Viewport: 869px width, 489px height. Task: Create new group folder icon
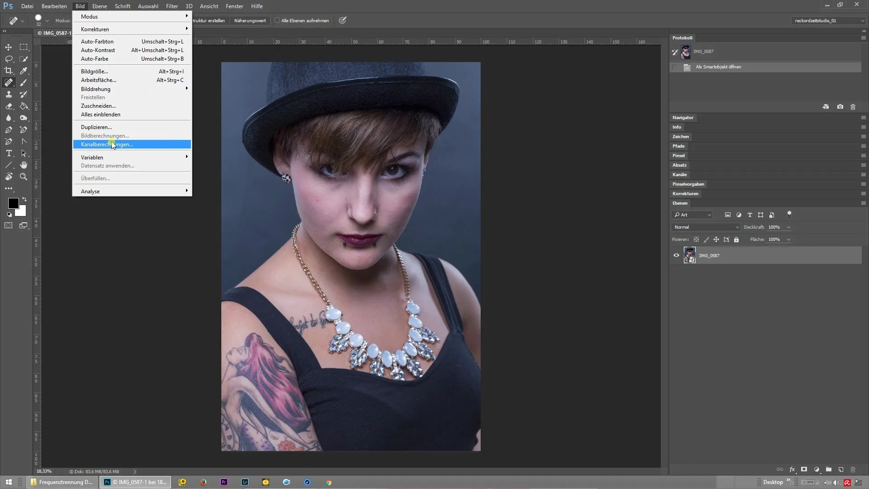pyautogui.click(x=829, y=470)
